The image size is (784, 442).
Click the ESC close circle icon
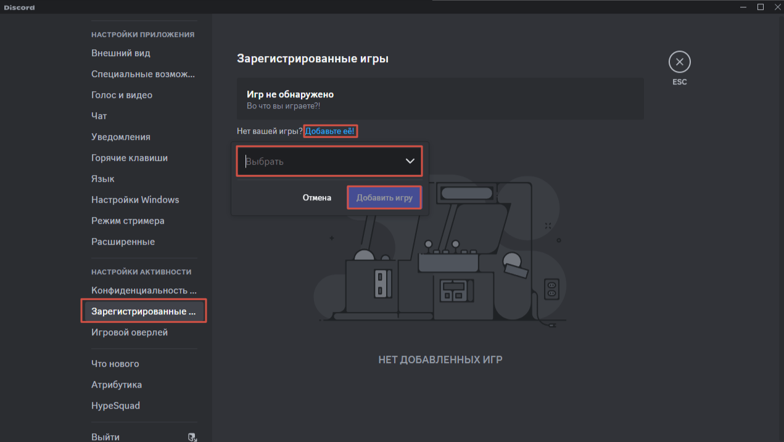pos(679,62)
